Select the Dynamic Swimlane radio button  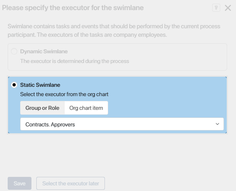[x=14, y=51]
